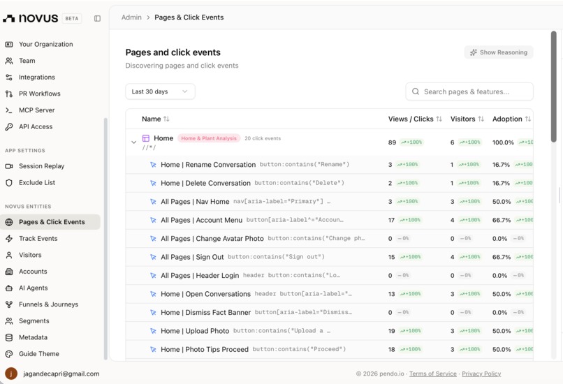Click the Guide Theme palette icon
The image size is (563, 384).
pyautogui.click(x=9, y=354)
